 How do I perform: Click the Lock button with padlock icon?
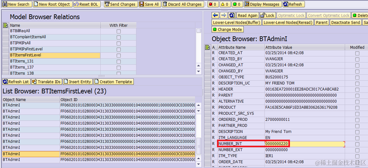268,15
